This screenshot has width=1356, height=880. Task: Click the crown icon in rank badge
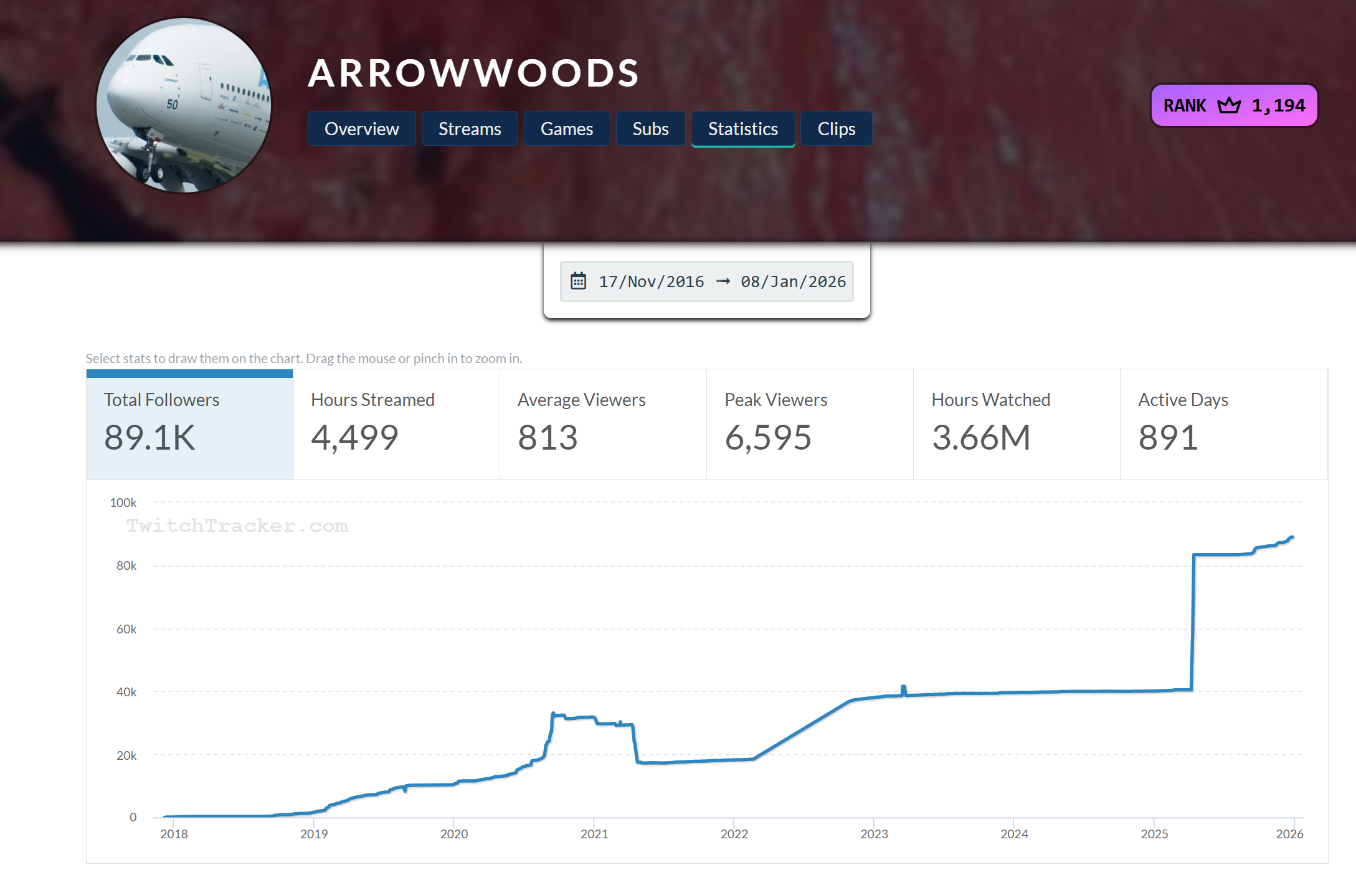1228,105
